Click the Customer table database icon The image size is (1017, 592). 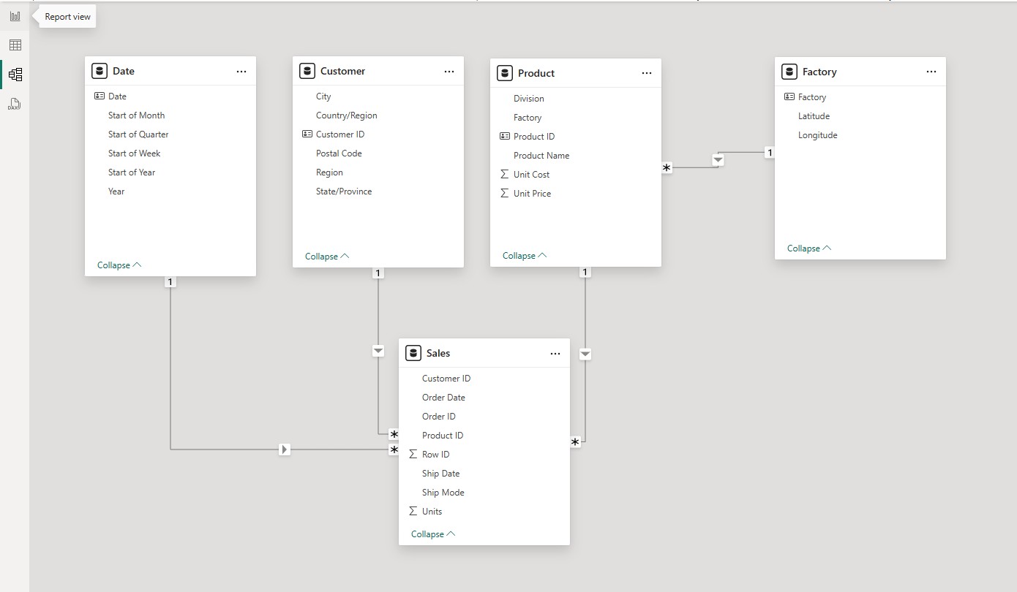pyautogui.click(x=307, y=71)
